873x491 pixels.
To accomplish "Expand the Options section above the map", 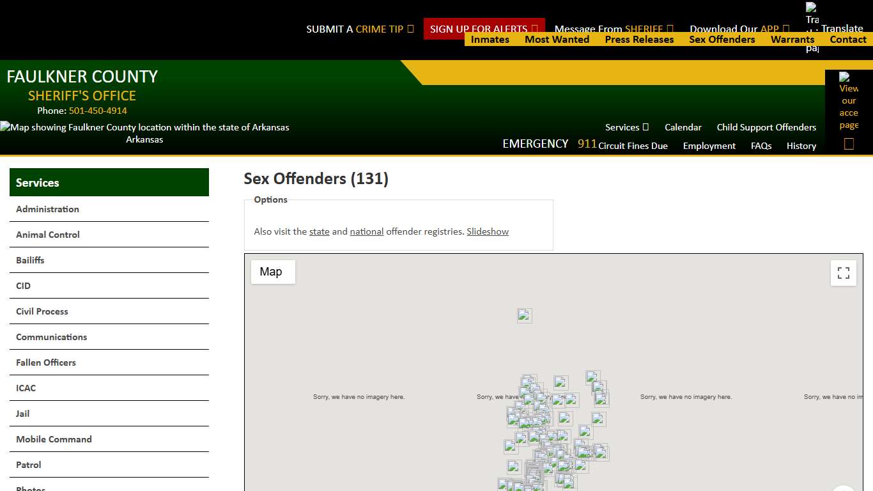I will 269,199.
